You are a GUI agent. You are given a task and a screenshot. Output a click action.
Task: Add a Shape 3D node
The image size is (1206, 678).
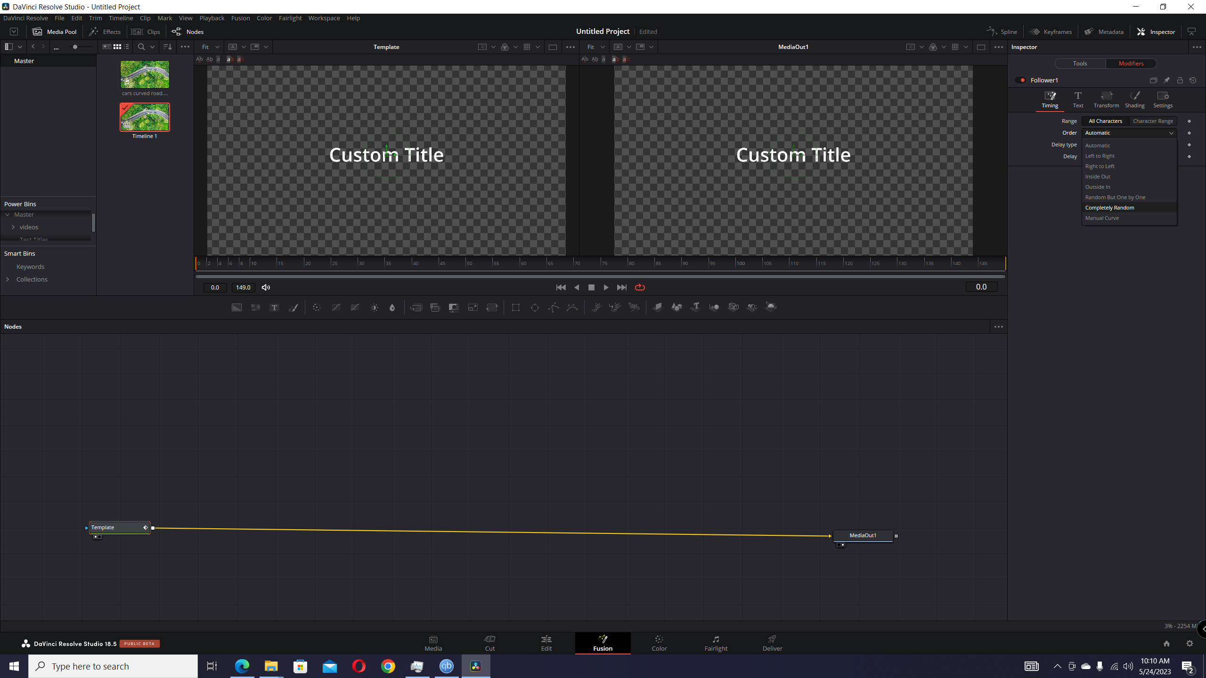pyautogui.click(x=676, y=307)
